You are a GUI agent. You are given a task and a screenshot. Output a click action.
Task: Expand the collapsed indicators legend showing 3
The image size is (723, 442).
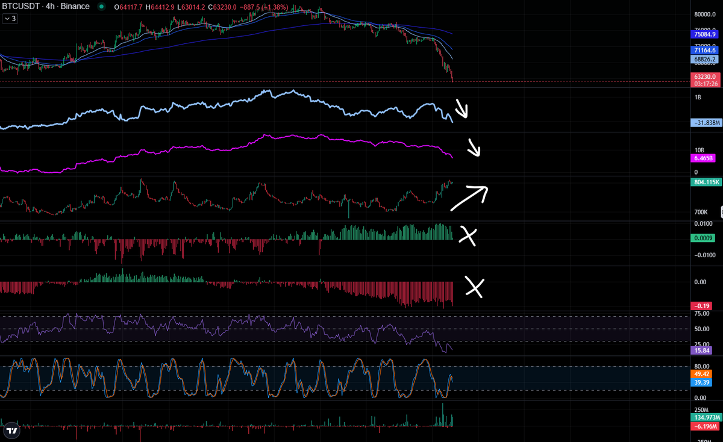10,19
